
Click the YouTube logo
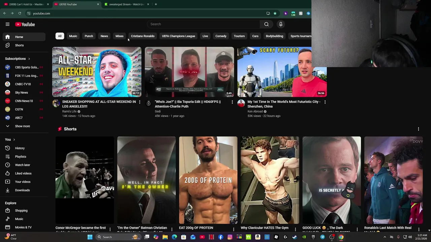[x=25, y=24]
